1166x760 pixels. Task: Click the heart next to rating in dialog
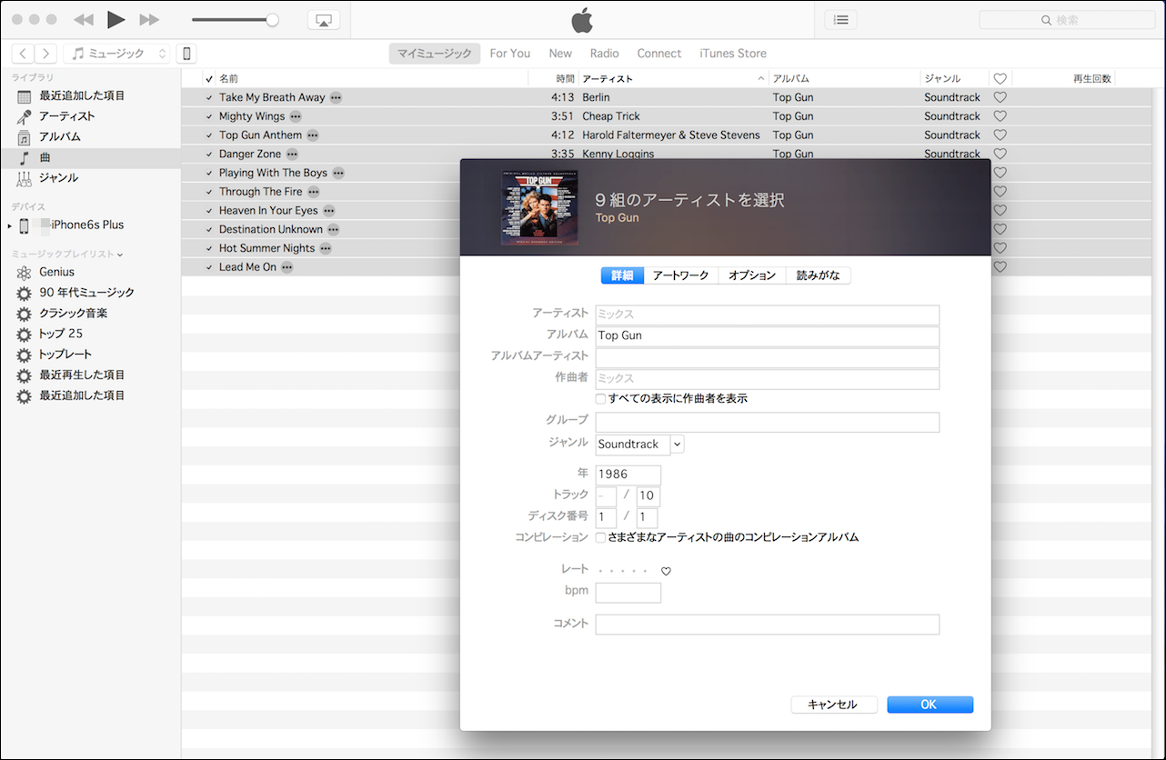coord(666,572)
